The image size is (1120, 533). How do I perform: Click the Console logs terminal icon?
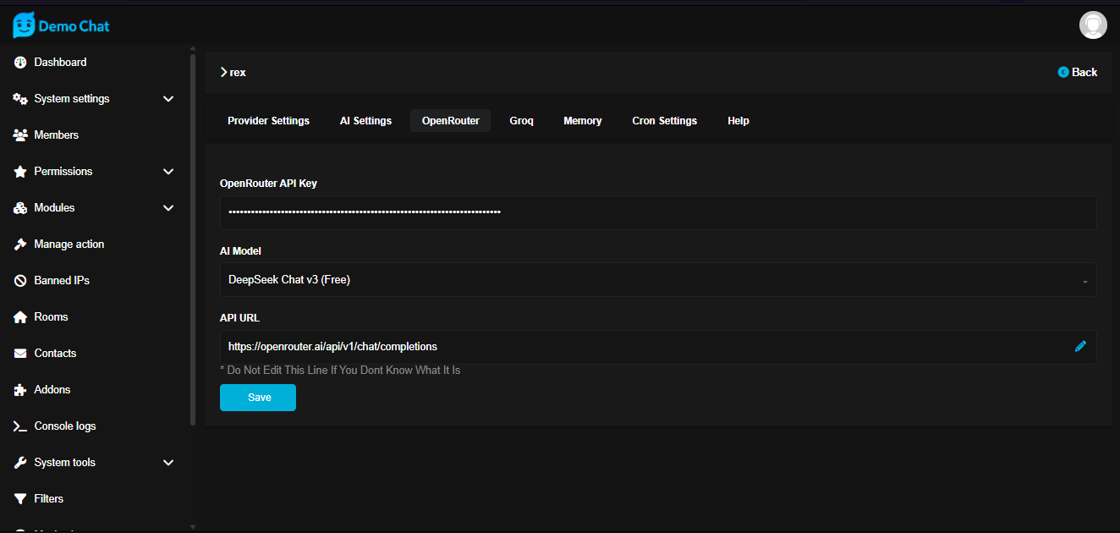click(x=20, y=426)
